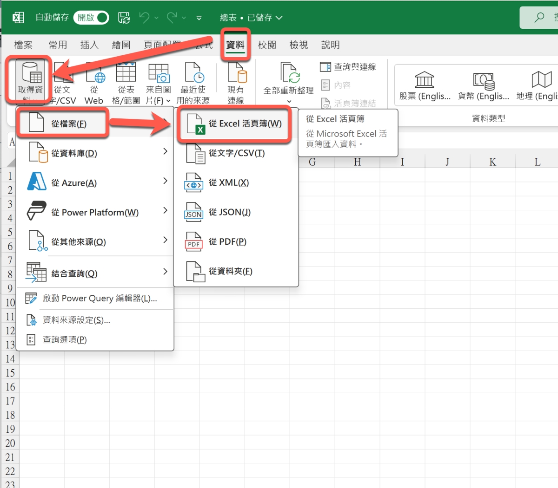The width and height of the screenshot is (558, 488).
Task: Switch to the 繪圖 tab
Action: click(x=121, y=45)
